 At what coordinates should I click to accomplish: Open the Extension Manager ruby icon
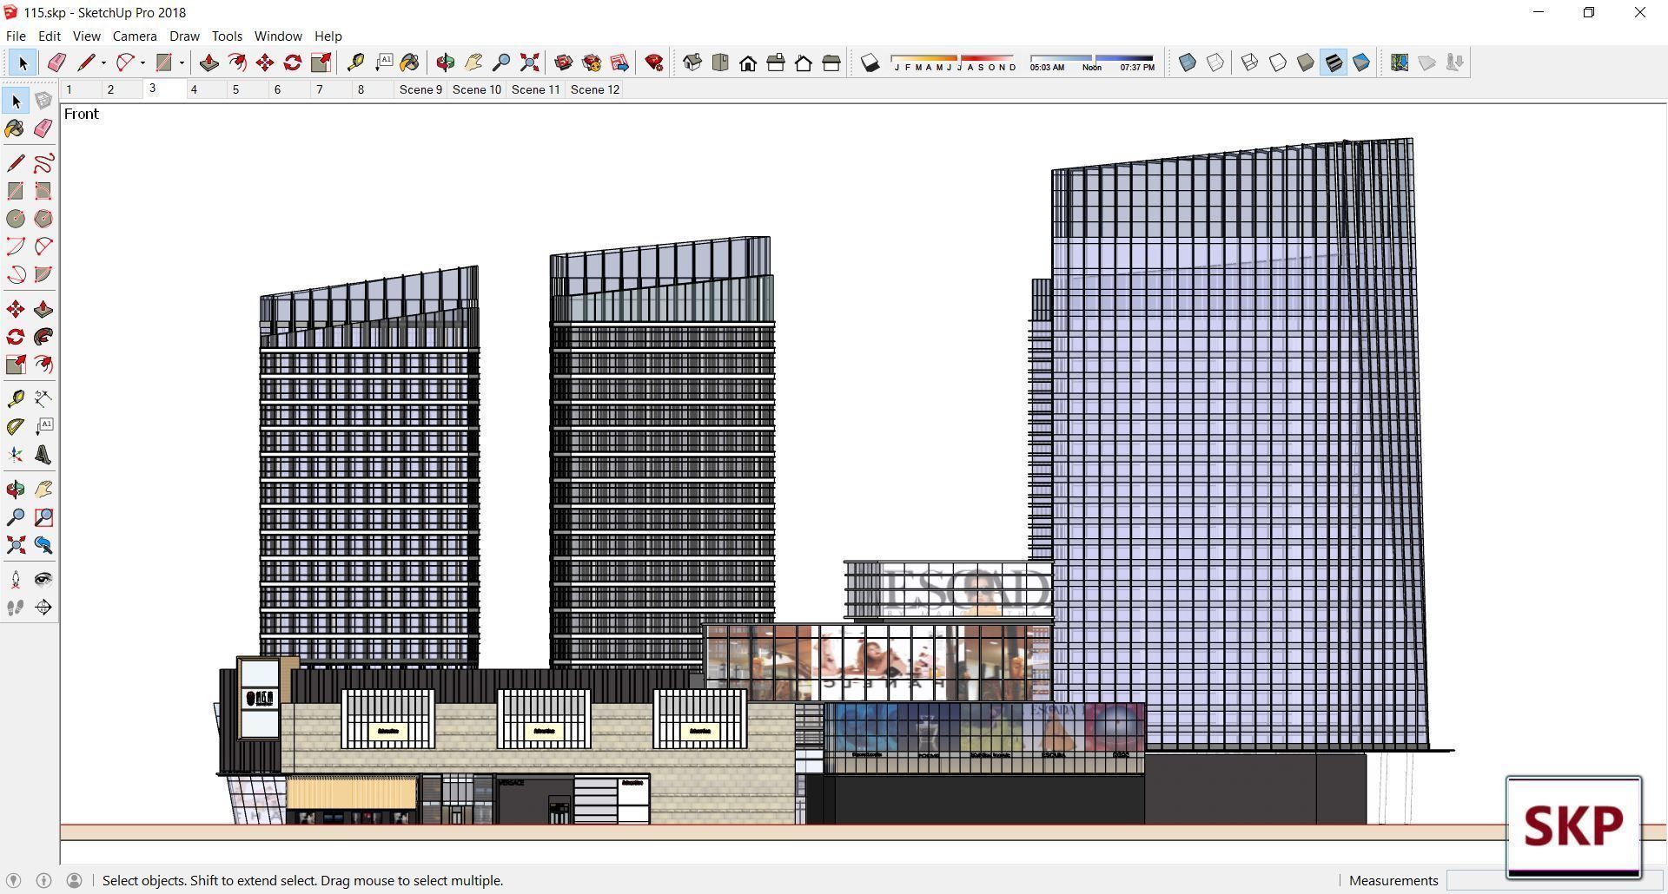654,62
